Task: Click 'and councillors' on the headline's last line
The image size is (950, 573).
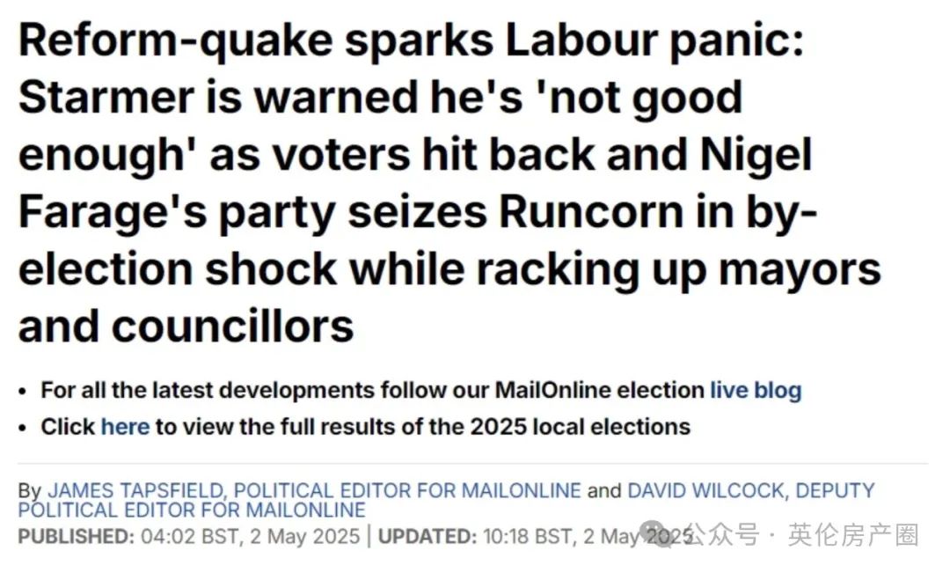Action: 186,327
